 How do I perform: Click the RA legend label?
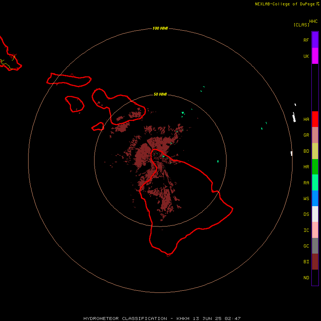click(306, 183)
